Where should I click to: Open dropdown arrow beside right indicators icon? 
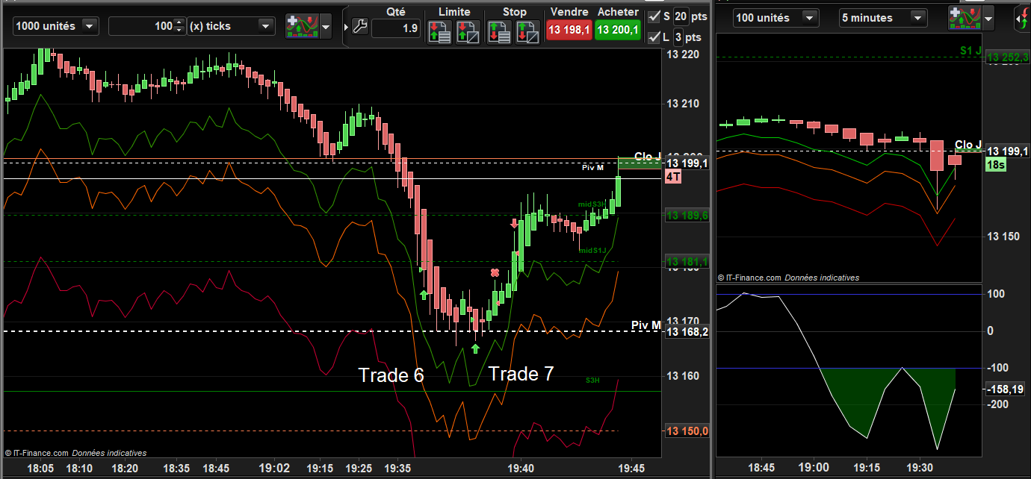pyautogui.click(x=989, y=19)
